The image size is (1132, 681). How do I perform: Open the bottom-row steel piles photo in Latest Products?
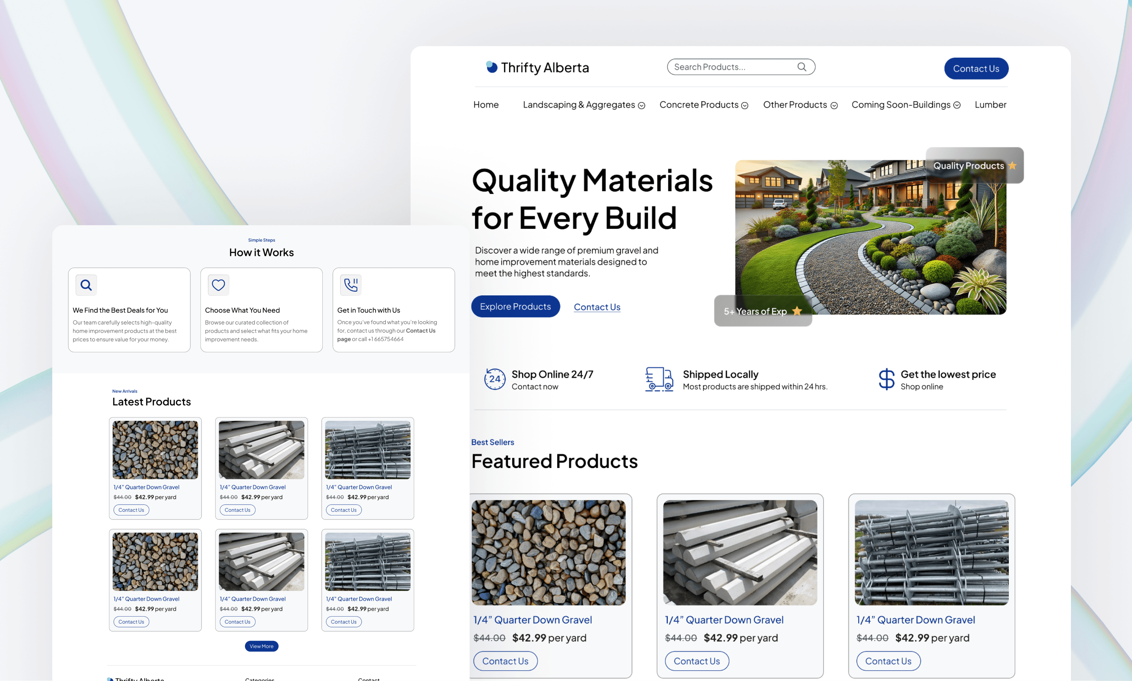[368, 562]
